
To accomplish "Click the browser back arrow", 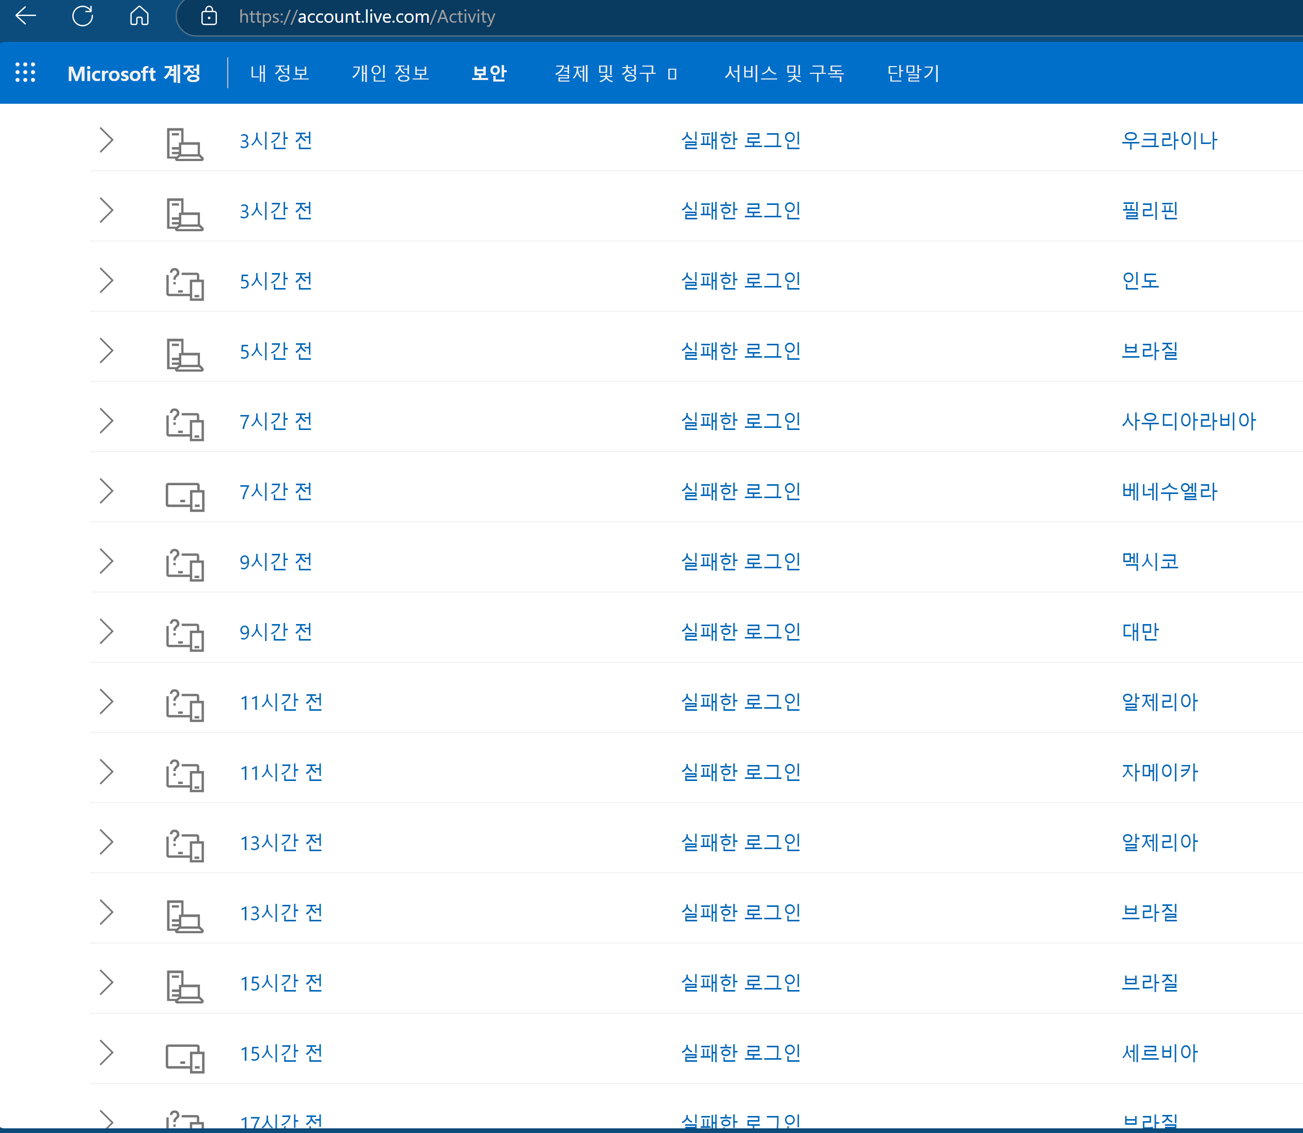I will click(x=26, y=15).
